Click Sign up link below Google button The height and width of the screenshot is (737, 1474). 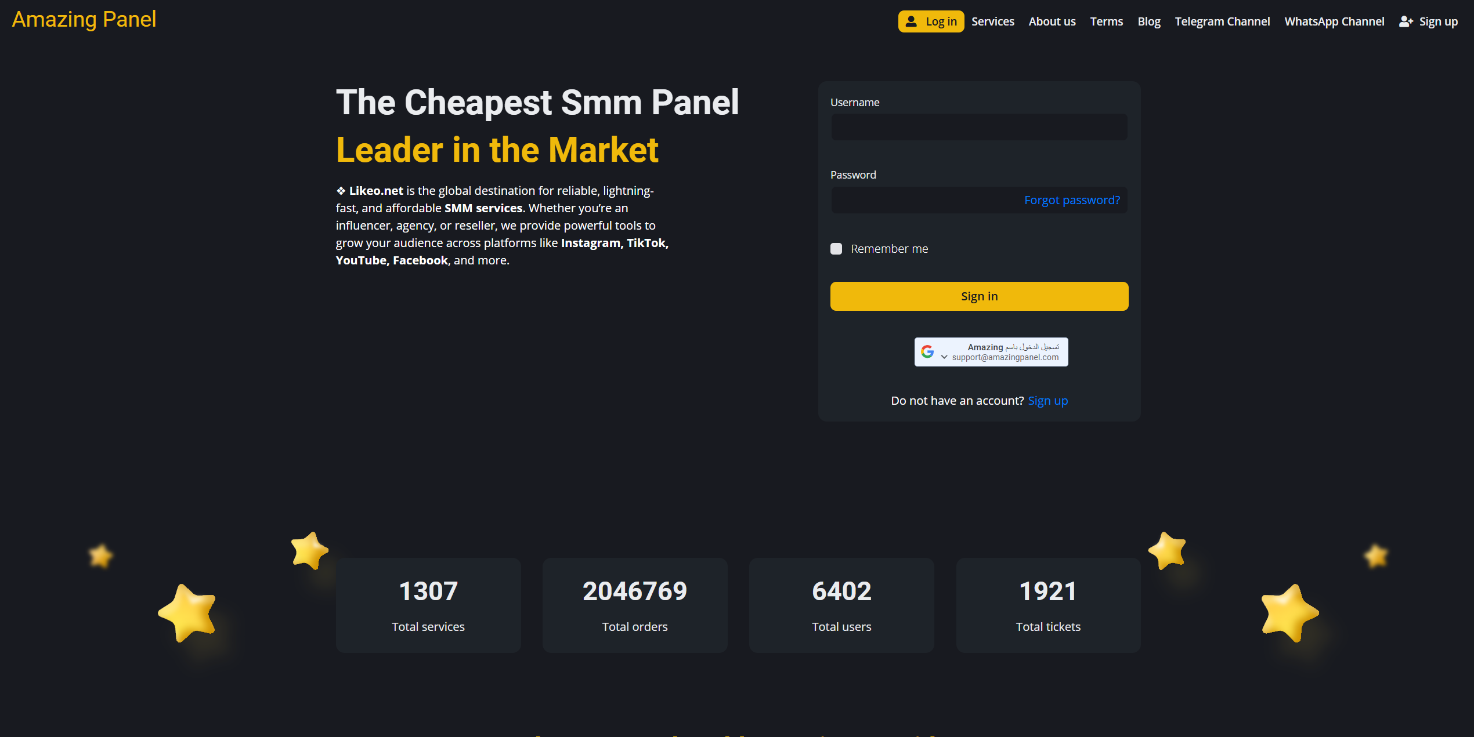(x=1047, y=401)
